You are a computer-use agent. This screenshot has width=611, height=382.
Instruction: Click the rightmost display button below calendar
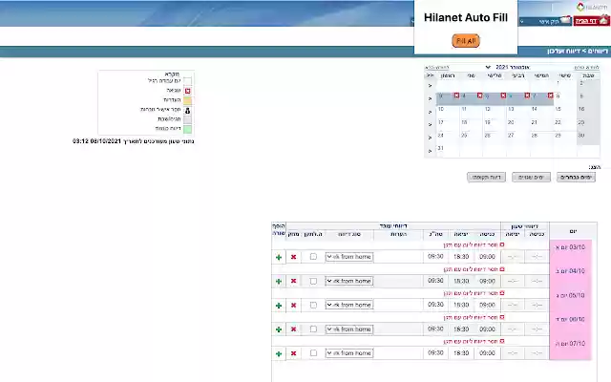pyautogui.click(x=576, y=178)
